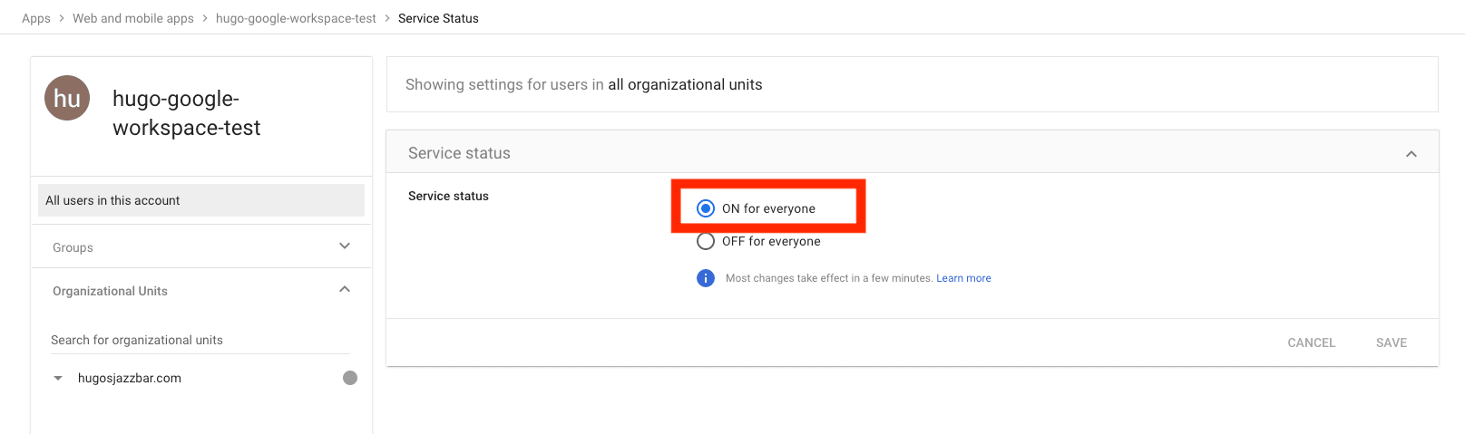This screenshot has width=1465, height=434.
Task: Expand the Groups section chevron
Action: pyautogui.click(x=345, y=246)
